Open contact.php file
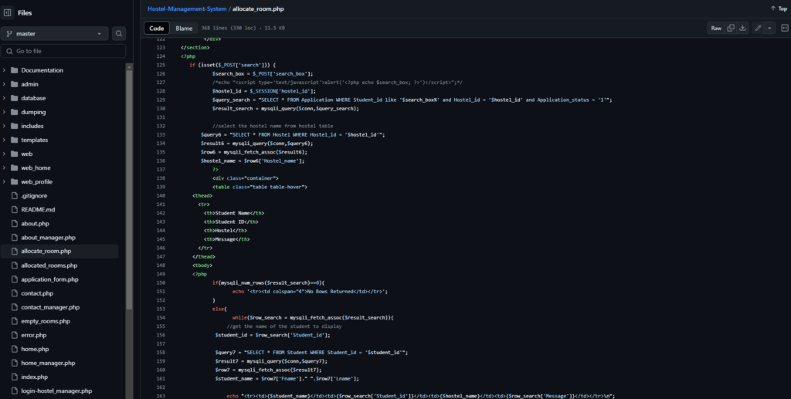 37,293
